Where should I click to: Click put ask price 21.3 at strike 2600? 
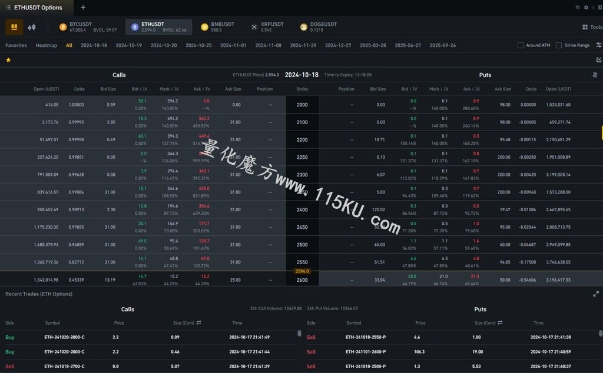pos(475,276)
